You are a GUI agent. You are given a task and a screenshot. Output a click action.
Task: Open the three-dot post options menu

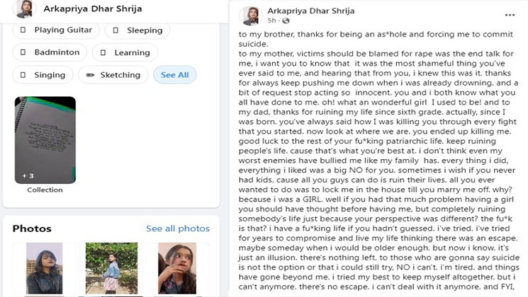(510, 15)
